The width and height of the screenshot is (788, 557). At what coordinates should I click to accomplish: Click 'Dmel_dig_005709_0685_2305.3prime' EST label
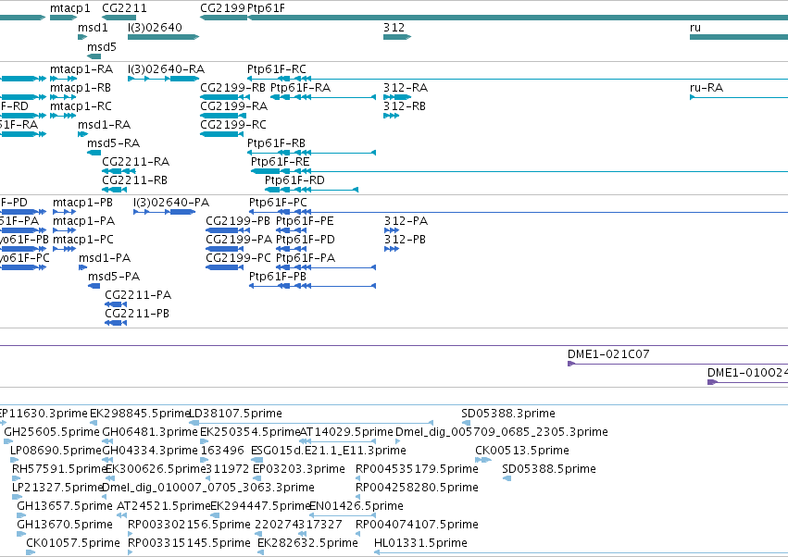(502, 431)
